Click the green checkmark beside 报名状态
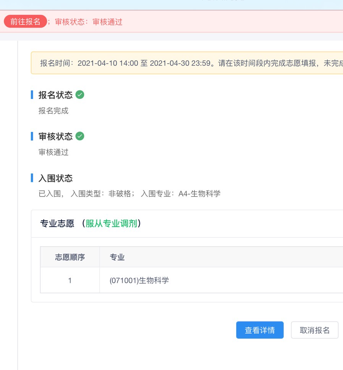The width and height of the screenshot is (343, 370). pos(80,95)
